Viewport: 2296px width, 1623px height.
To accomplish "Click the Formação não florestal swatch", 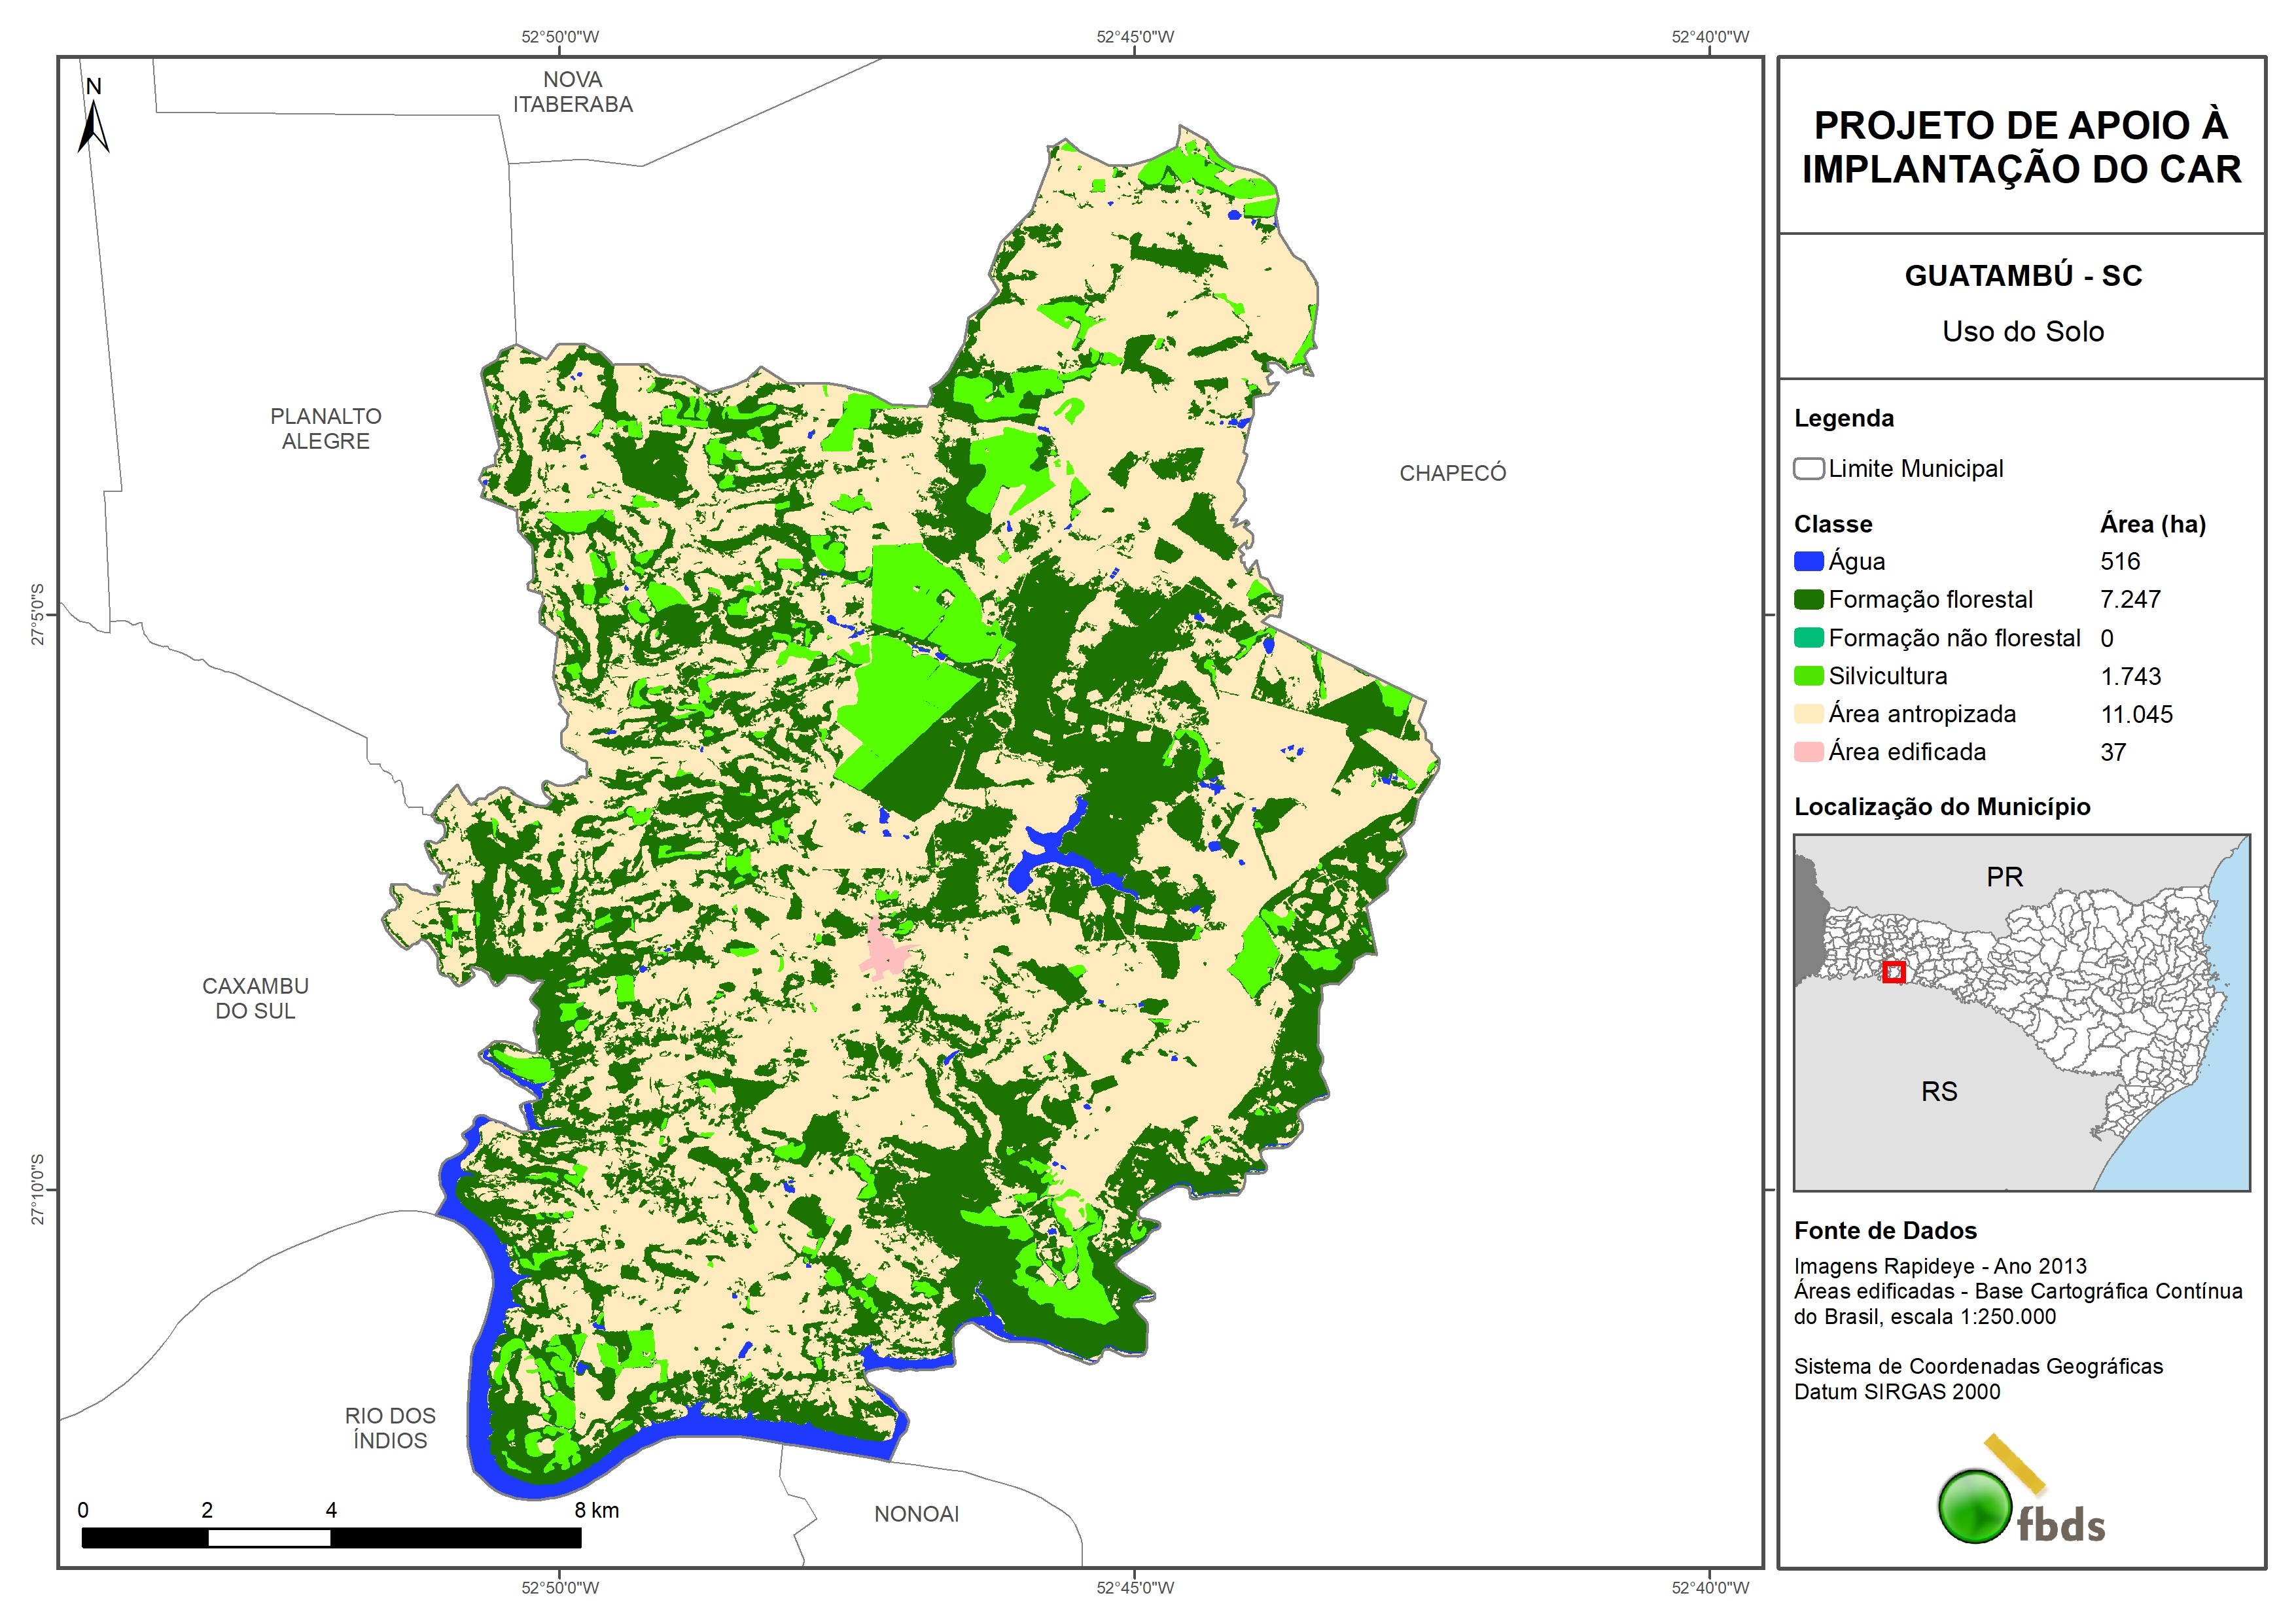I will 1808,638.
